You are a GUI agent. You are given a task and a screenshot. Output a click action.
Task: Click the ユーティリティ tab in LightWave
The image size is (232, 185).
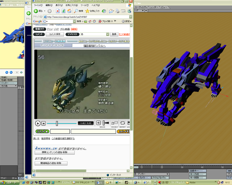click(141, 7)
